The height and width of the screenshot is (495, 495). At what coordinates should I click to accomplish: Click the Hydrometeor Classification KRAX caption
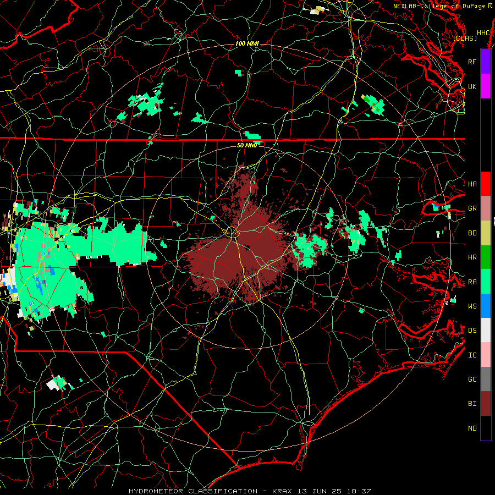(x=250, y=491)
